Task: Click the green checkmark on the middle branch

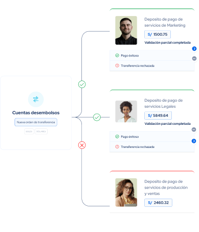Action: pyautogui.click(x=97, y=117)
